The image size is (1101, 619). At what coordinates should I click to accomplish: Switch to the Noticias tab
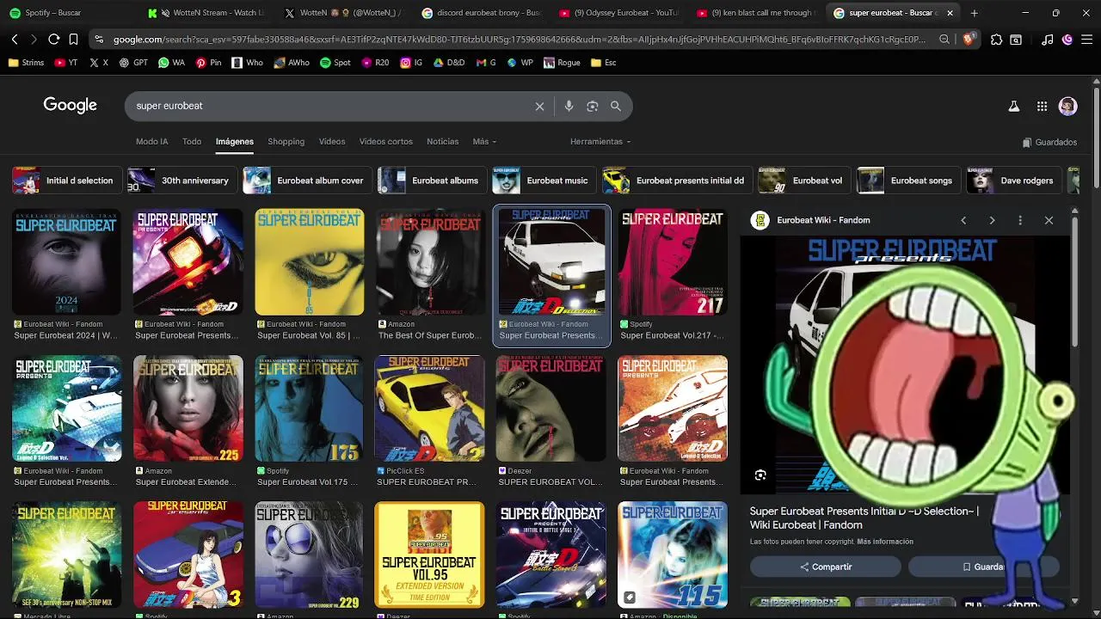point(443,142)
